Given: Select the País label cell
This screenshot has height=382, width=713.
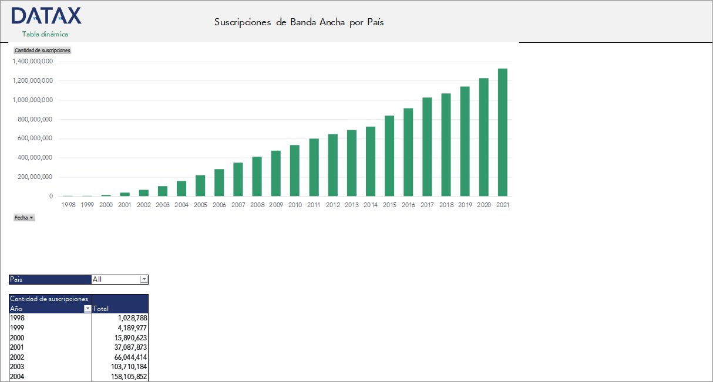Looking at the screenshot, I should point(50,280).
